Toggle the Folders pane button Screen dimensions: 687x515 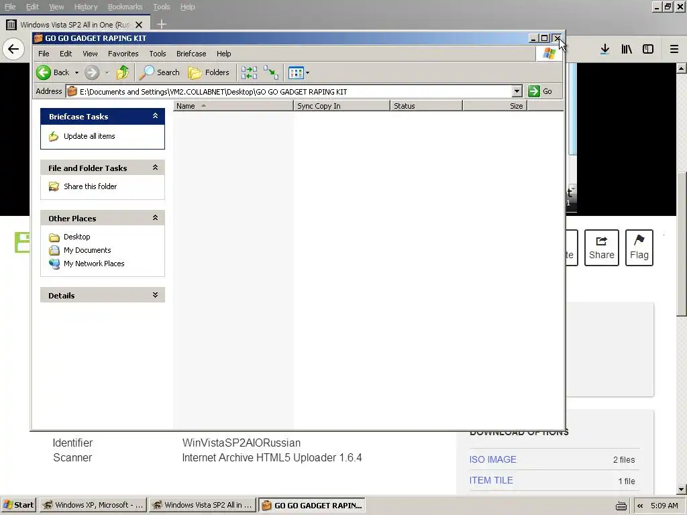tap(209, 72)
